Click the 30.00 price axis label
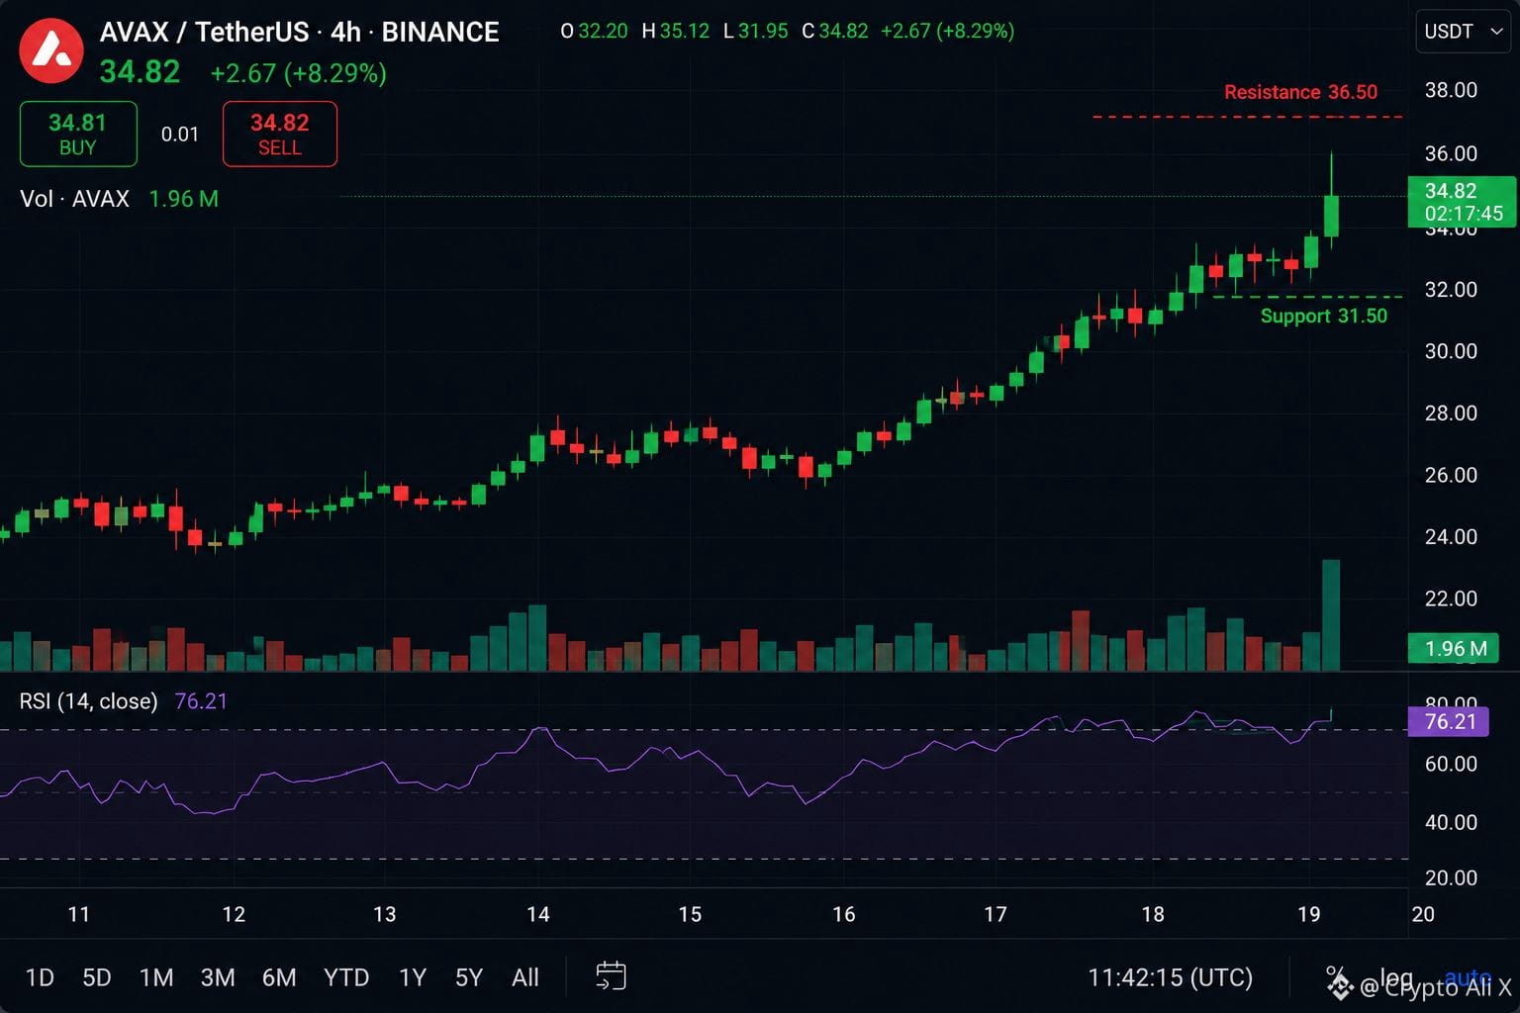Viewport: 1520px width, 1013px height. pos(1451,351)
